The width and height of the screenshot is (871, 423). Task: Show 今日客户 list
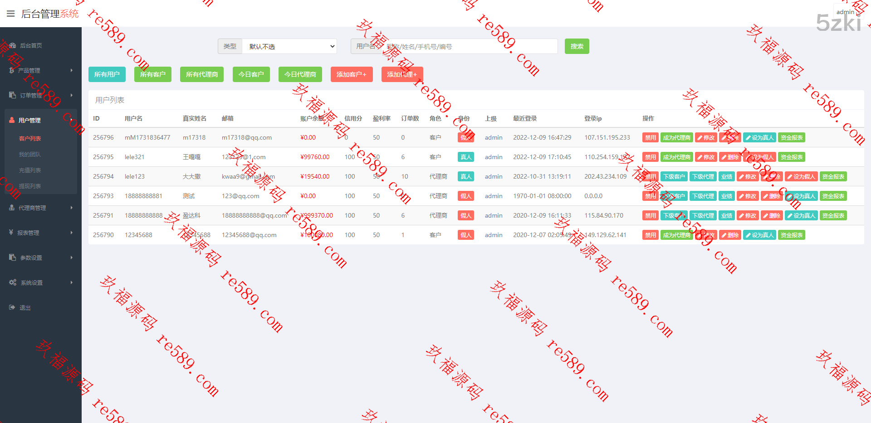point(251,74)
